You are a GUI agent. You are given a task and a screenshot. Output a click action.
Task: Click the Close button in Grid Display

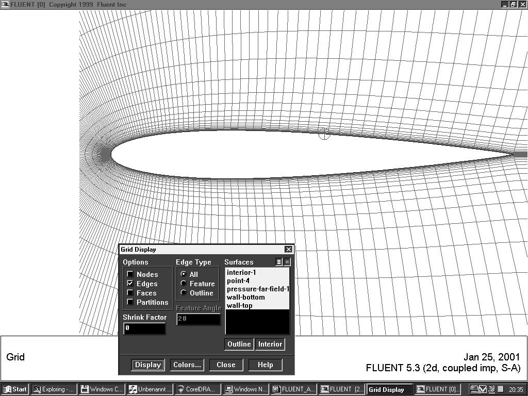coord(226,365)
